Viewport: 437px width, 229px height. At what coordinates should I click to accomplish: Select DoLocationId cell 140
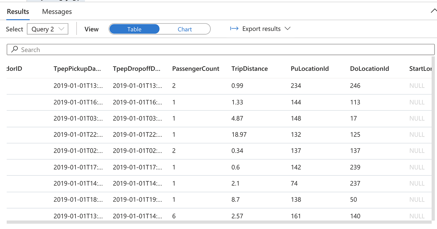pos(355,216)
